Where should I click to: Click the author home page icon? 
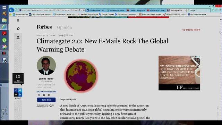coord(44,95)
